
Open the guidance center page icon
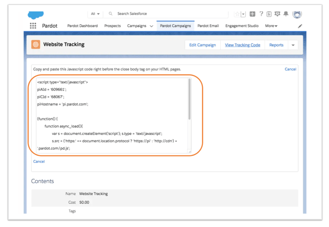pyautogui.click(x=269, y=14)
